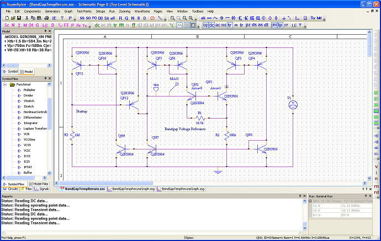Select the Model tab in Model panel

coord(27,72)
